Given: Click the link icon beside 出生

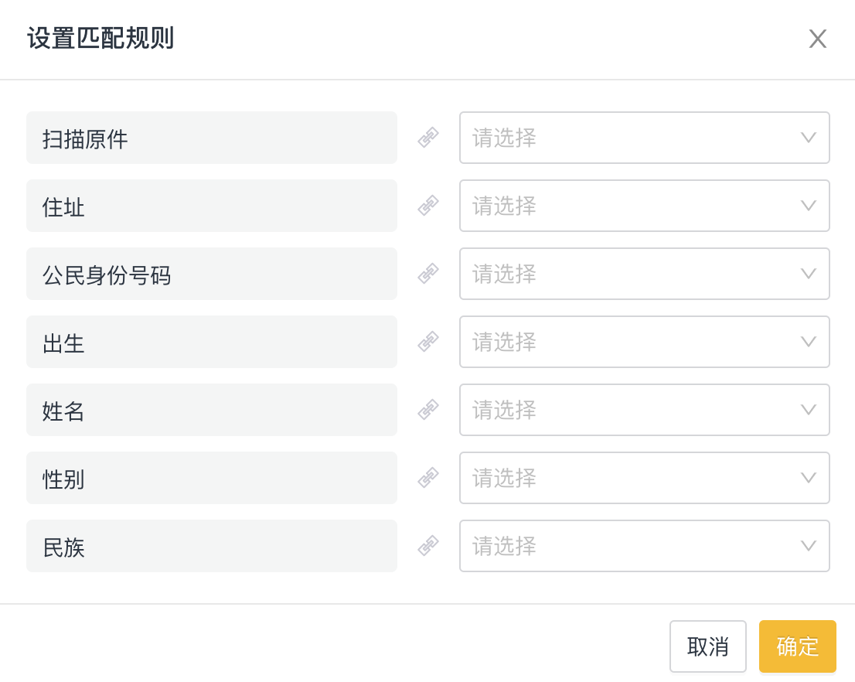Looking at the screenshot, I should click(x=428, y=342).
